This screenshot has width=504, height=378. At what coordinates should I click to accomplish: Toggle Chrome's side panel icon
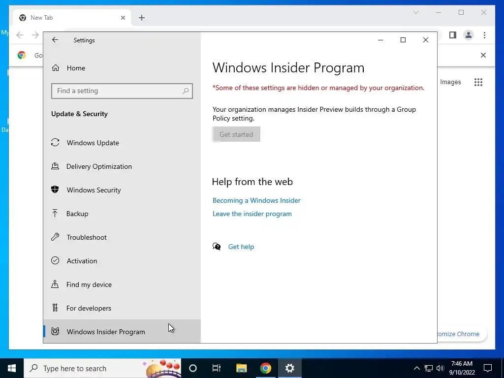[x=453, y=35]
